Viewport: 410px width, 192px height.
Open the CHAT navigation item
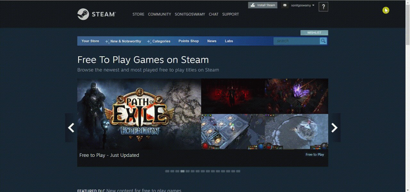pyautogui.click(x=214, y=14)
